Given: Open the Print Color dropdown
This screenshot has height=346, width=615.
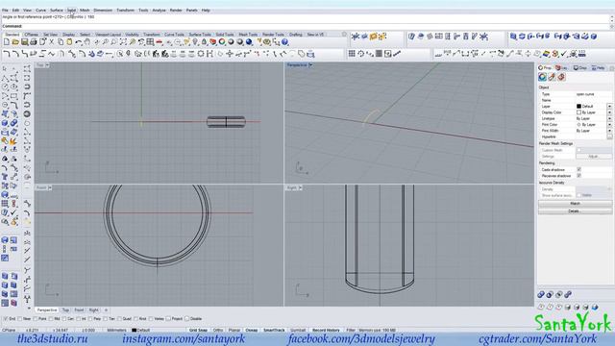Looking at the screenshot, I should pyautogui.click(x=609, y=125).
